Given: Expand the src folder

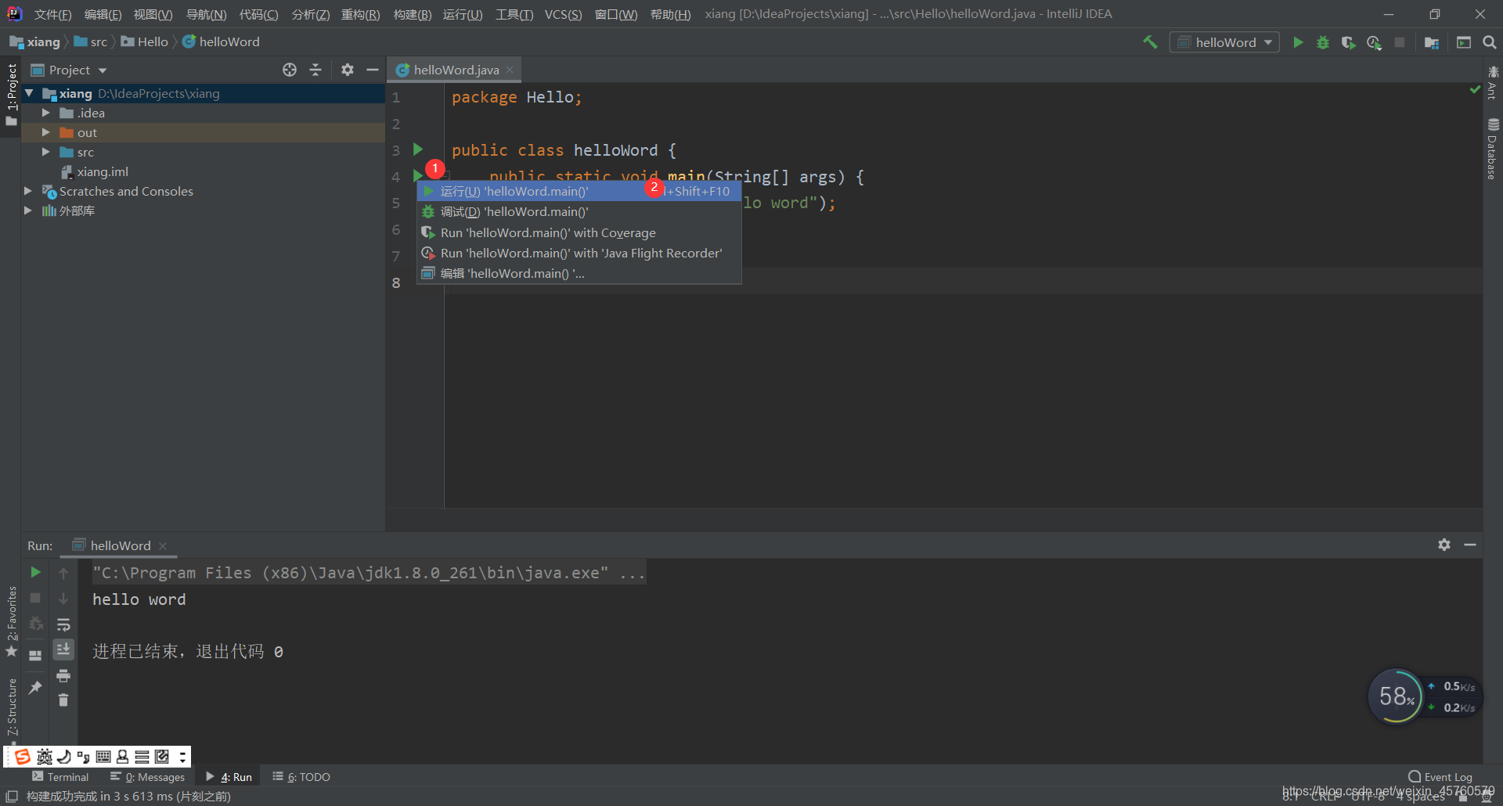Looking at the screenshot, I should (45, 152).
